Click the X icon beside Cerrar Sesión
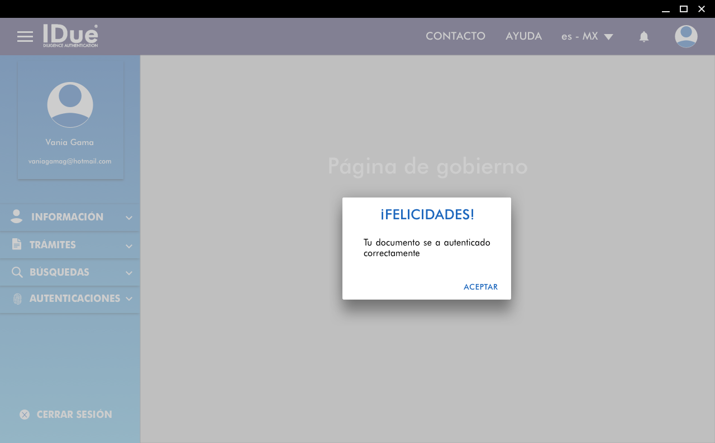Image resolution: width=715 pixels, height=443 pixels. tap(25, 415)
